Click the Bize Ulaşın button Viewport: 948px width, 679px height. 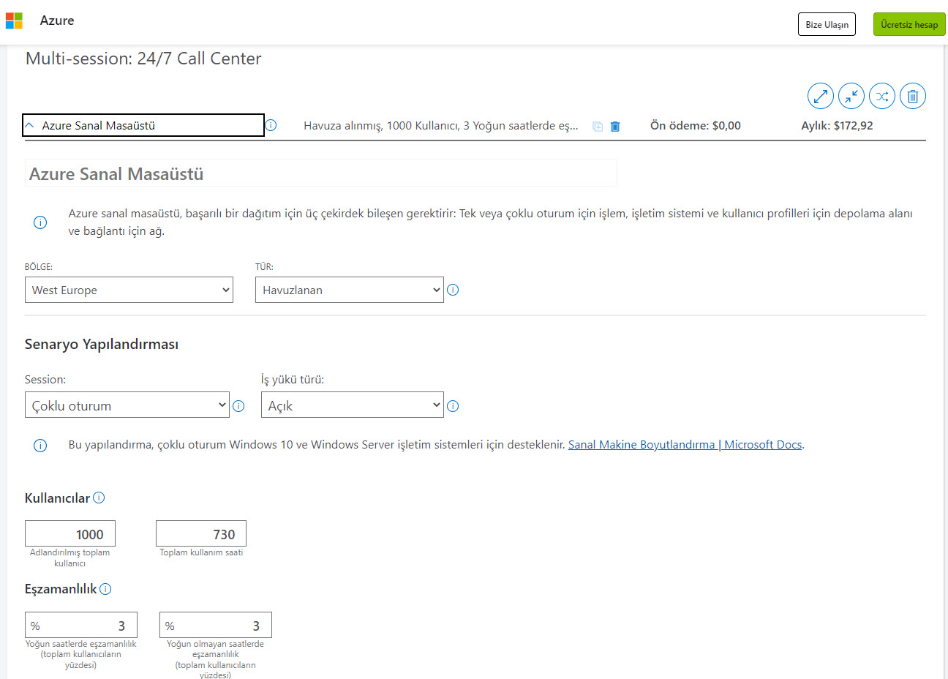(x=827, y=24)
